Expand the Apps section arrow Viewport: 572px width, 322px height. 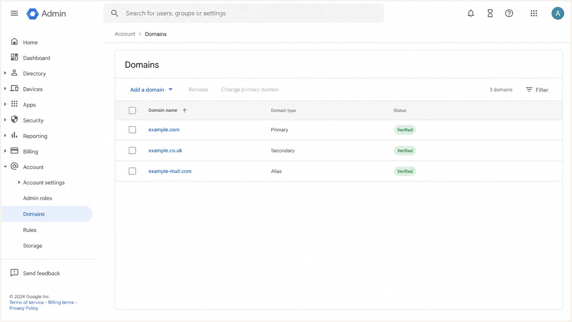point(5,104)
